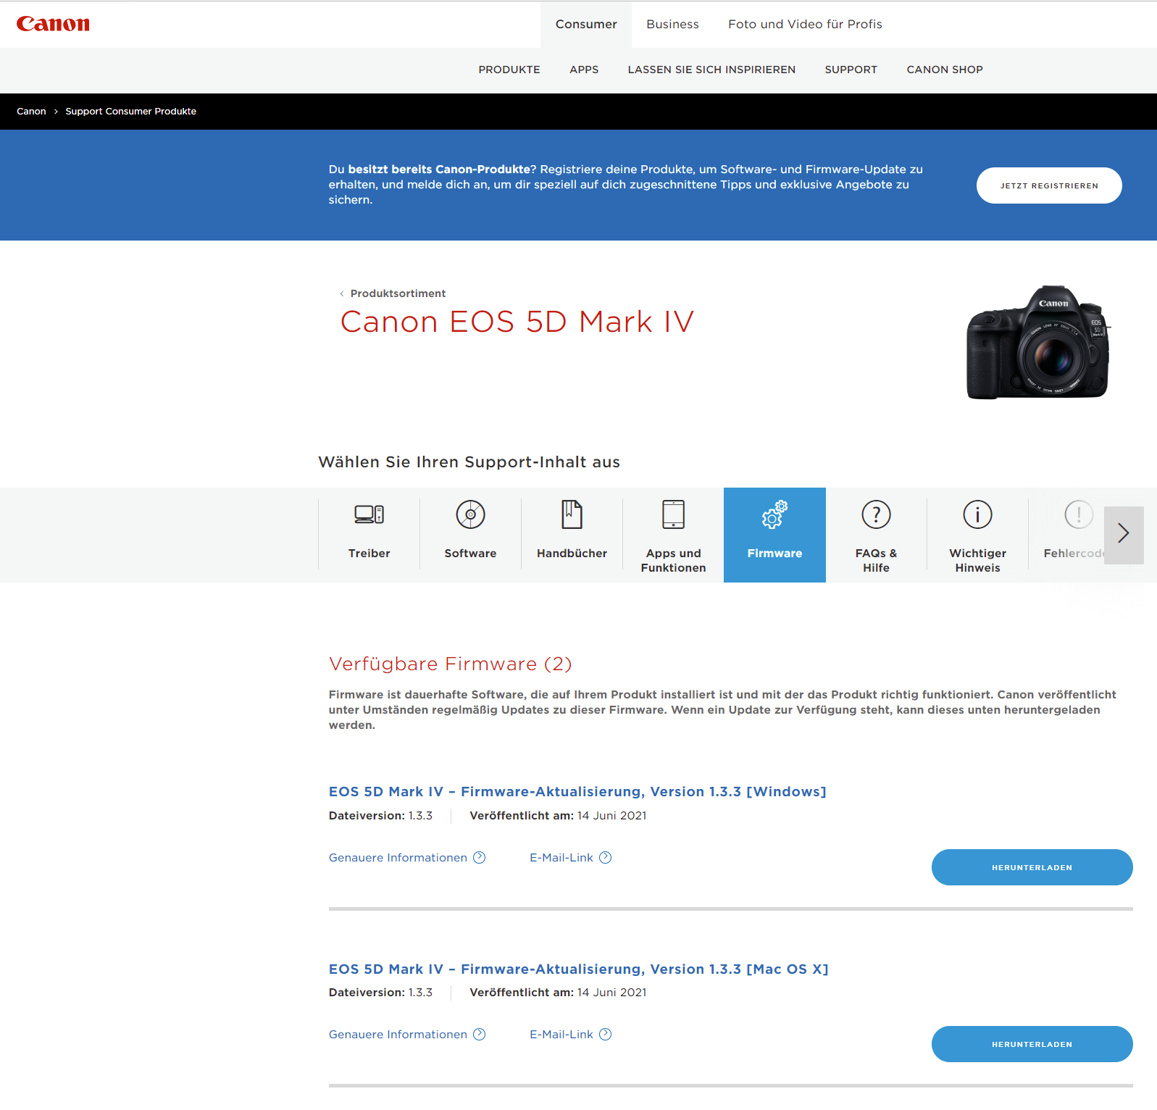Switch to the Business tab
This screenshot has height=1110, width=1157.
672,24
